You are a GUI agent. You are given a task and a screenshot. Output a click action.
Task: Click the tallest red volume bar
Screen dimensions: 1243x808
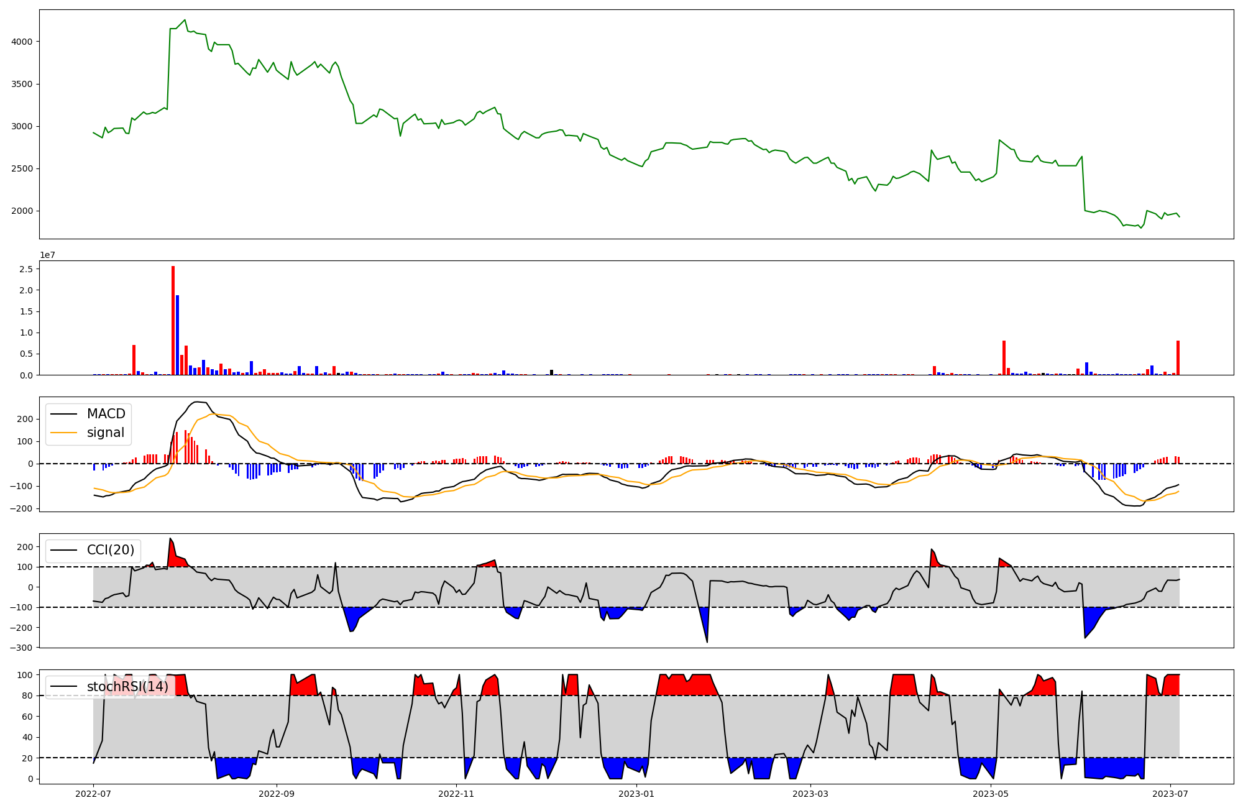pos(173,321)
